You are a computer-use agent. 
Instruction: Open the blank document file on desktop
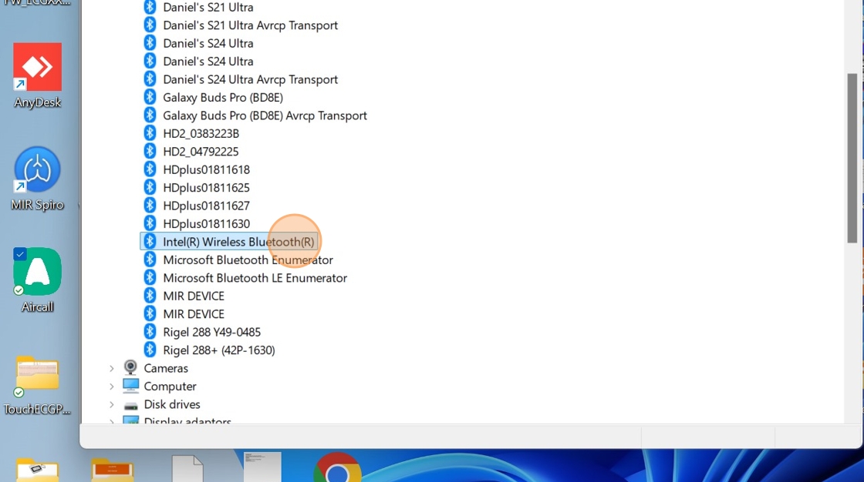(x=187, y=469)
